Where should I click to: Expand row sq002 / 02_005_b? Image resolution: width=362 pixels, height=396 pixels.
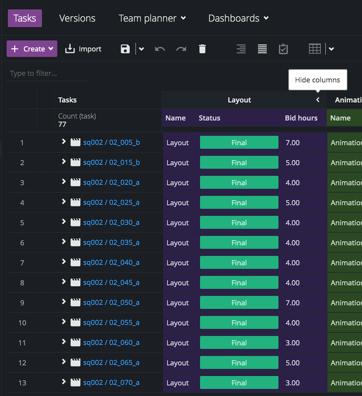pyautogui.click(x=64, y=141)
